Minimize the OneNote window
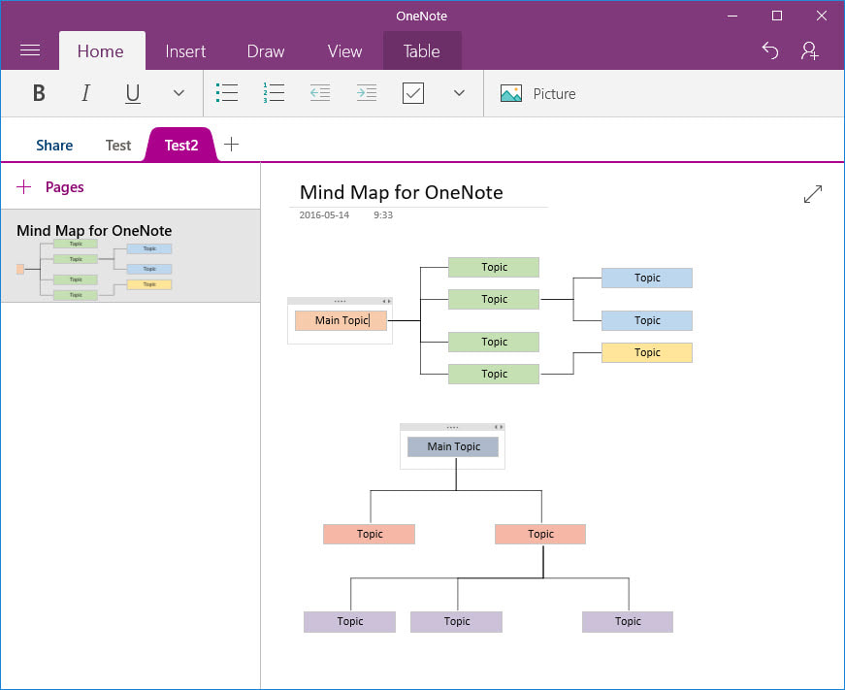Screen dimensions: 845x690 tap(732, 16)
